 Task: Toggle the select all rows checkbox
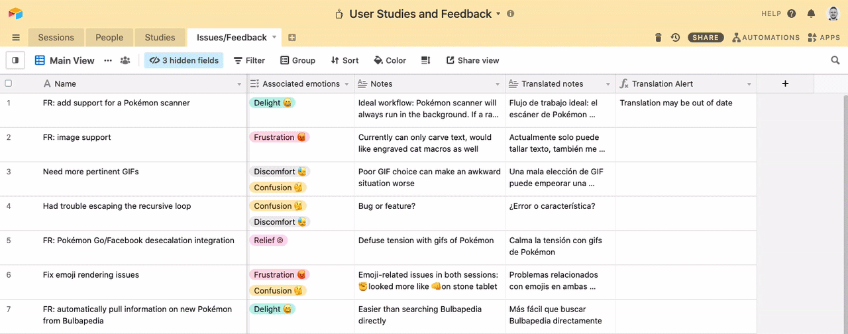(x=9, y=83)
